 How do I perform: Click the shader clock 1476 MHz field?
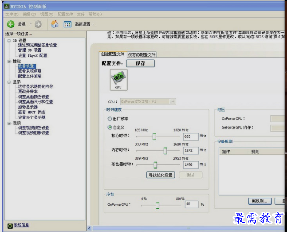(191, 165)
